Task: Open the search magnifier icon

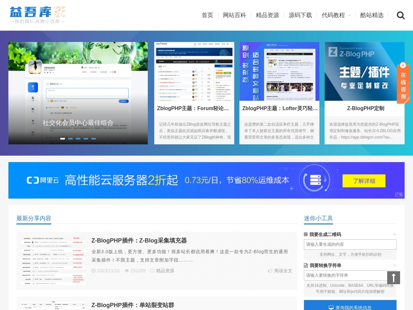Action: [x=400, y=15]
